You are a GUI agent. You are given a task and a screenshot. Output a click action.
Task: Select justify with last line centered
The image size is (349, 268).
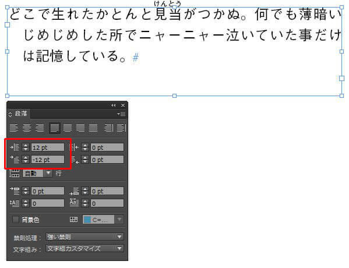[x=68, y=128]
